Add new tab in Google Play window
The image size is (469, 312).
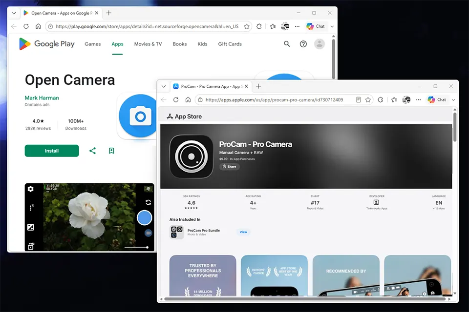pos(109,13)
